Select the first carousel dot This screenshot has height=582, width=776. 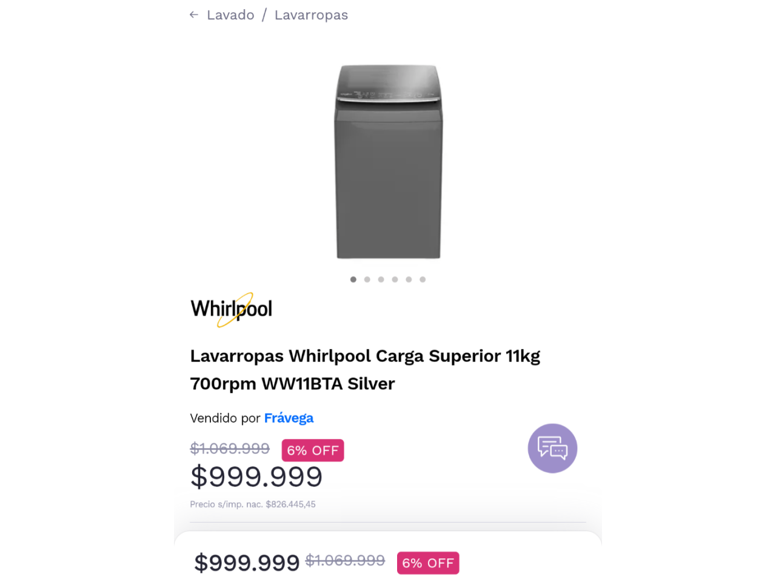pyautogui.click(x=353, y=279)
